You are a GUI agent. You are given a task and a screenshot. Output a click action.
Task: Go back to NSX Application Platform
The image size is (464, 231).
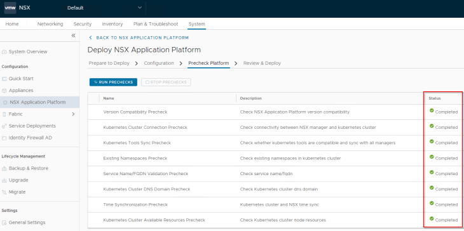click(139, 38)
